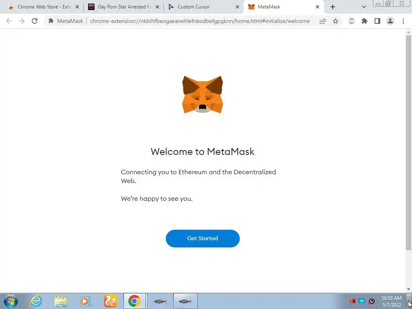
Task: Click the MetaMask fox logo
Action: [203, 95]
